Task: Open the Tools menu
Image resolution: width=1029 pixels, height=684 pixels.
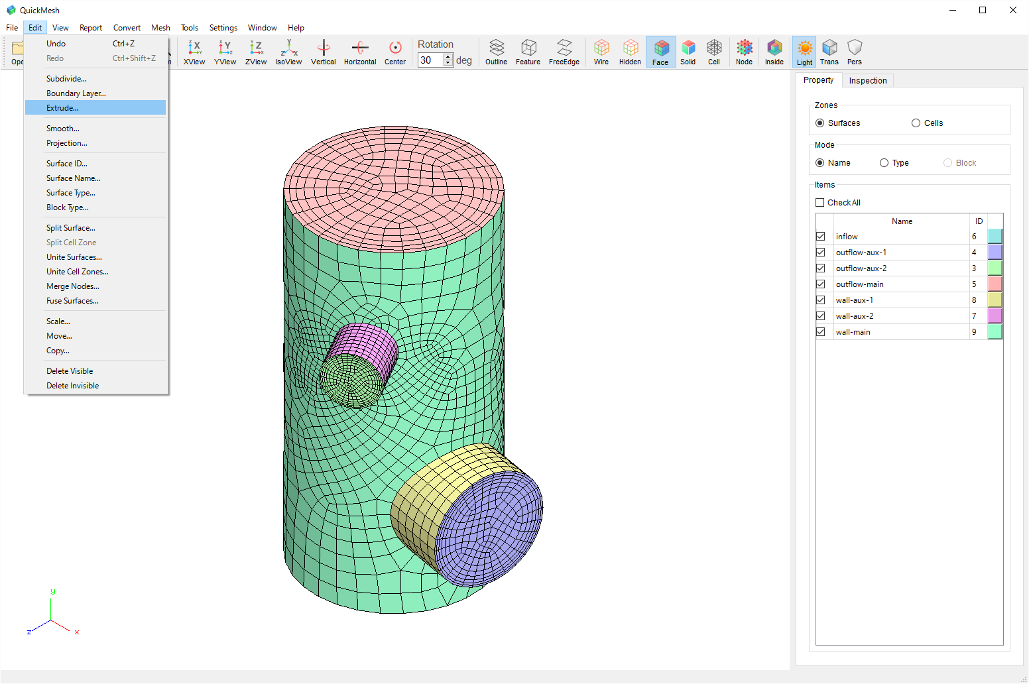Action: pyautogui.click(x=190, y=28)
